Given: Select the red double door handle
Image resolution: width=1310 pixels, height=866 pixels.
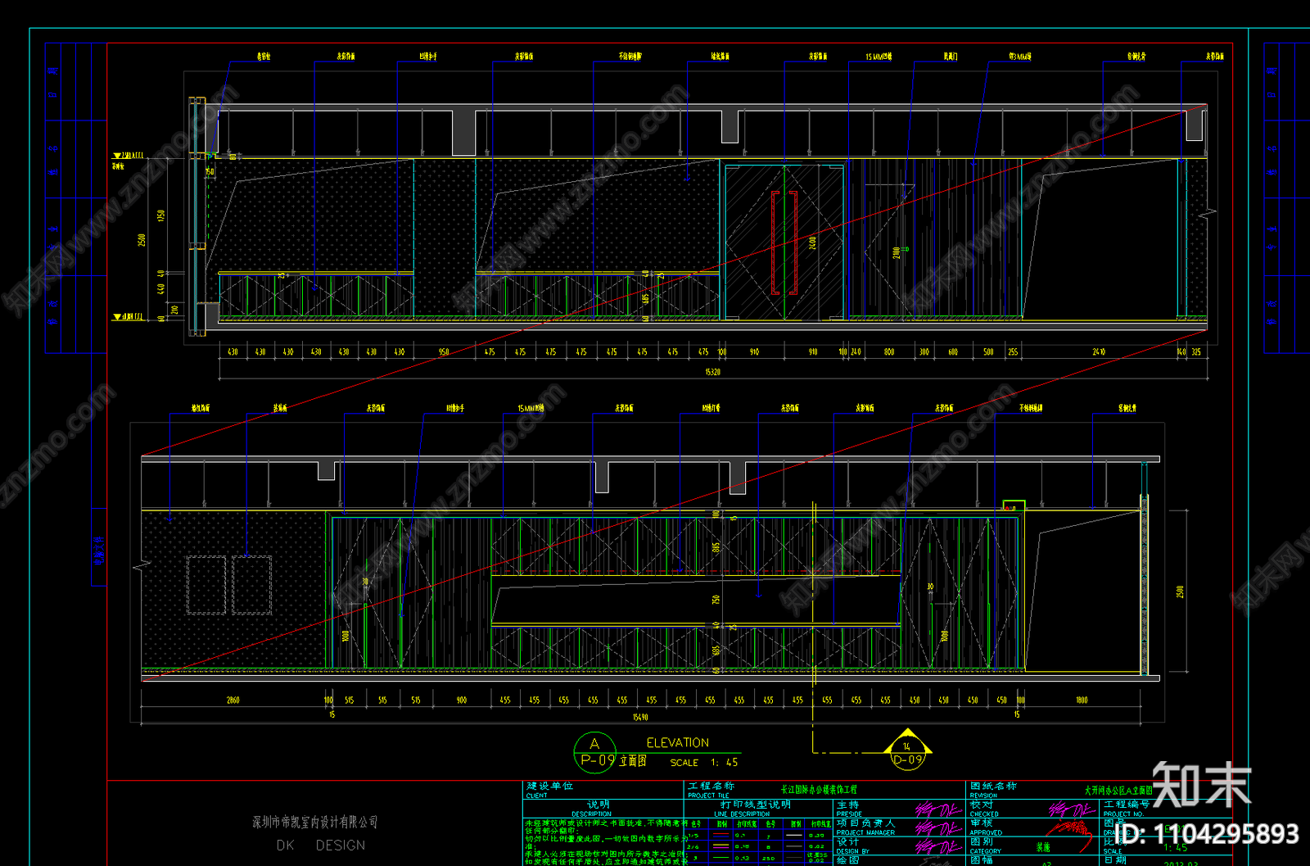Looking at the screenshot, I should pyautogui.click(x=784, y=243).
